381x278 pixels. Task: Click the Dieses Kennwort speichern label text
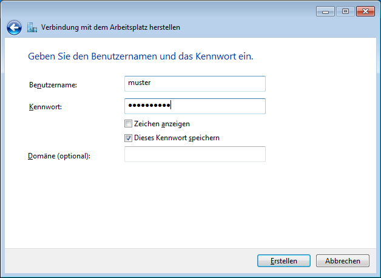pos(177,138)
